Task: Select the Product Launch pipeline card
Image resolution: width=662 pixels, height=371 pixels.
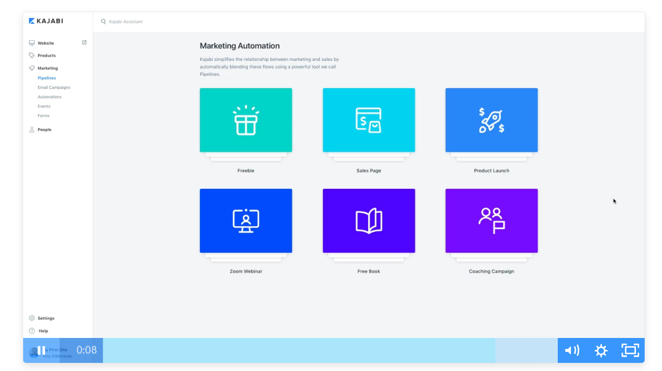Action: (492, 120)
